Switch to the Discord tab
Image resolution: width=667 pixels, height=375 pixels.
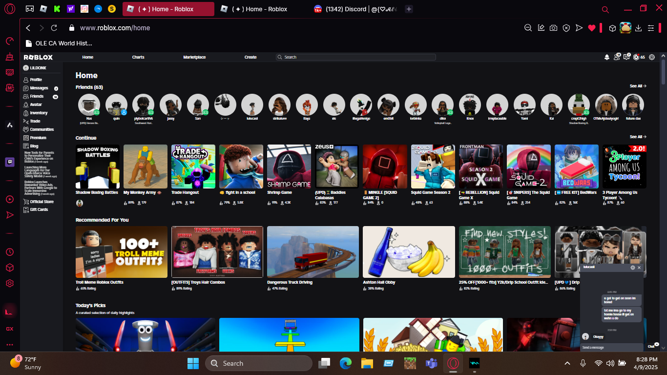pos(355,9)
